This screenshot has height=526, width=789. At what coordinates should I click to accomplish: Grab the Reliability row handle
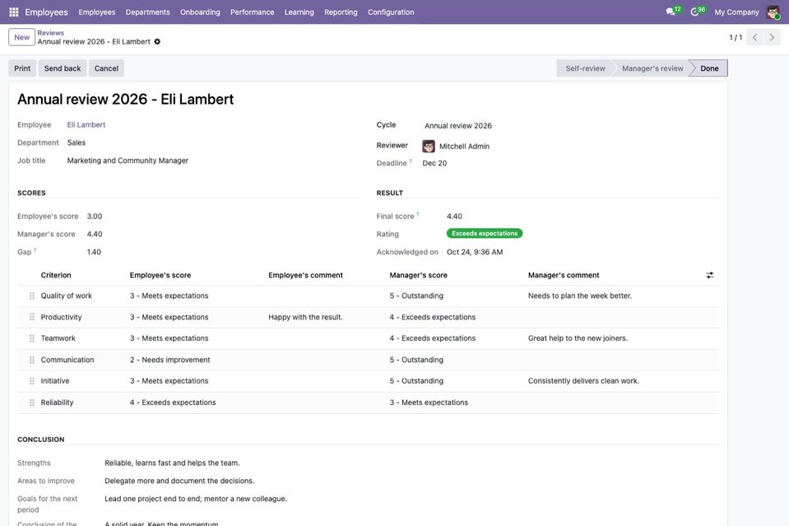tap(32, 403)
